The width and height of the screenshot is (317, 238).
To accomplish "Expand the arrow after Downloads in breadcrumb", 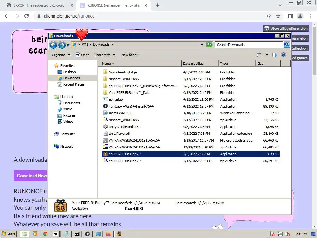I will [112, 45].
